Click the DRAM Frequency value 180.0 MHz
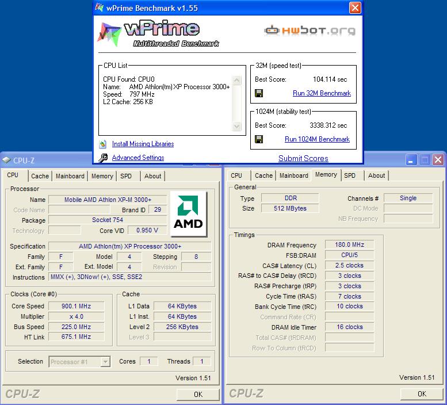Viewport: 447px width, 405px height. [x=350, y=245]
